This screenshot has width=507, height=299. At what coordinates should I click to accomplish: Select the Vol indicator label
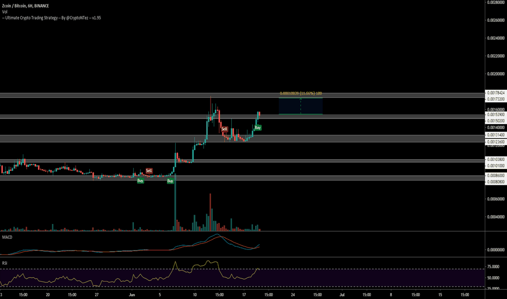pyautogui.click(x=4, y=11)
